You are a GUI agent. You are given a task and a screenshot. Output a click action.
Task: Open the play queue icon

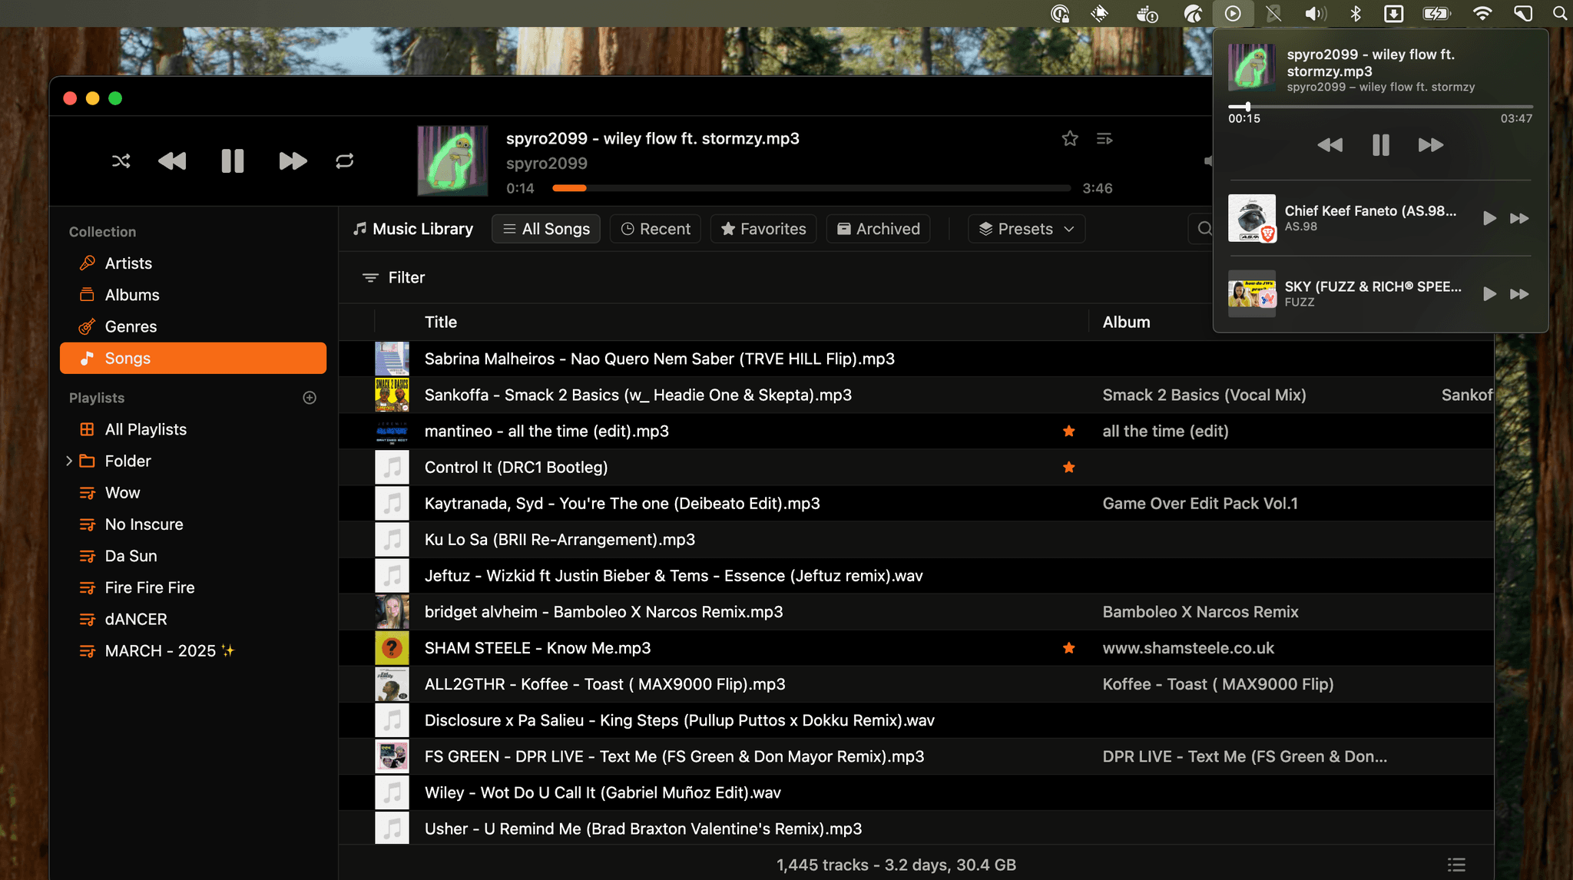tap(1104, 139)
